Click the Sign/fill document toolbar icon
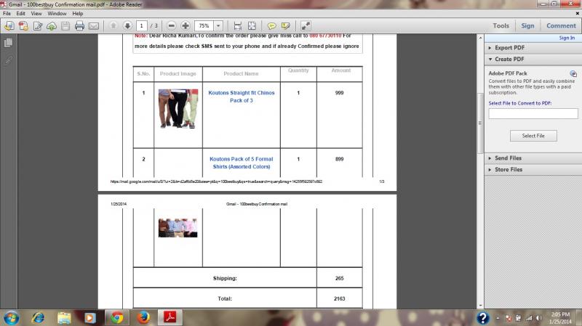582x326 pixels. (38, 25)
